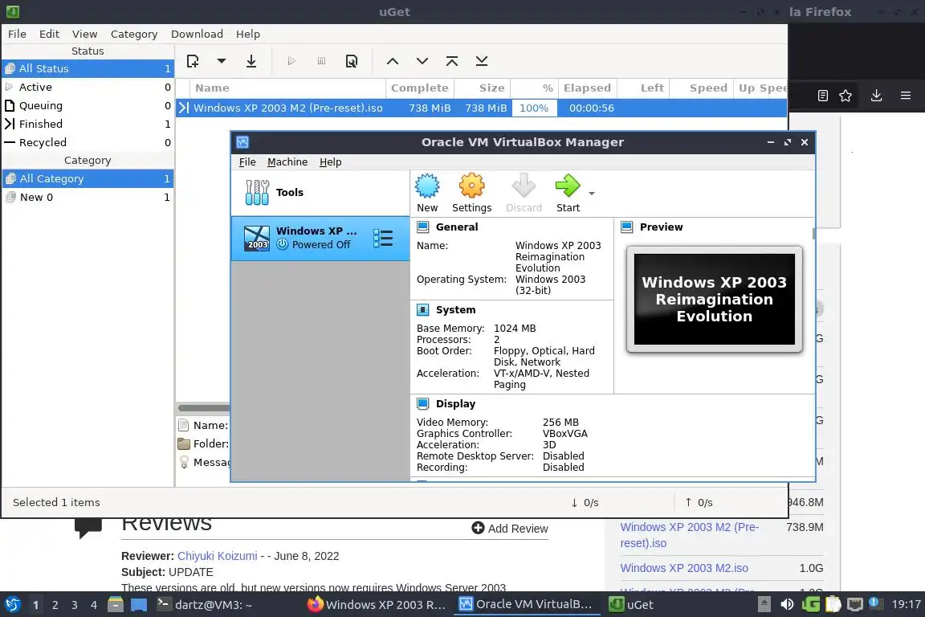Open VirtualBox Machine menu

(x=287, y=161)
